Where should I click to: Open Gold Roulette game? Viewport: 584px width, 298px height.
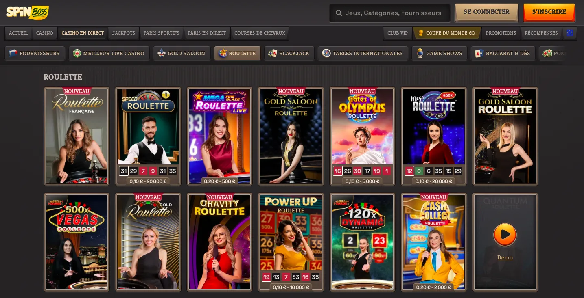tap(148, 242)
